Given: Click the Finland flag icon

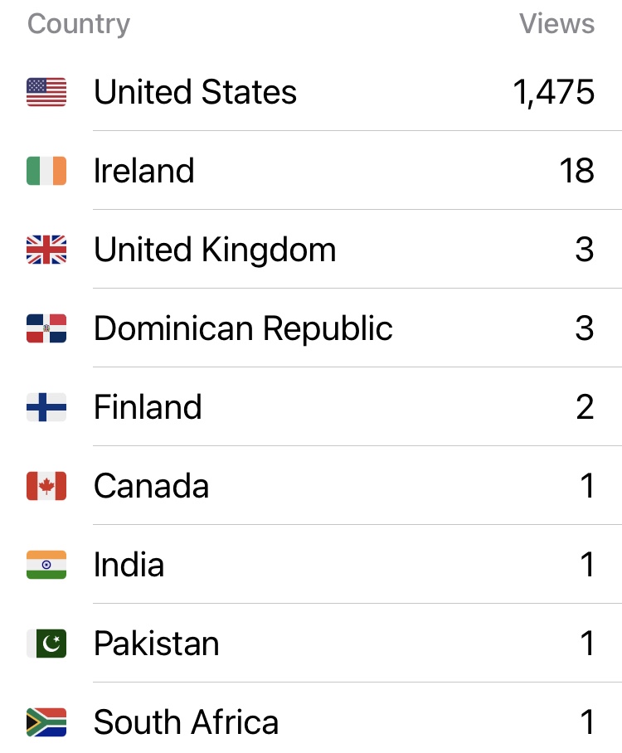Looking at the screenshot, I should 46,407.
